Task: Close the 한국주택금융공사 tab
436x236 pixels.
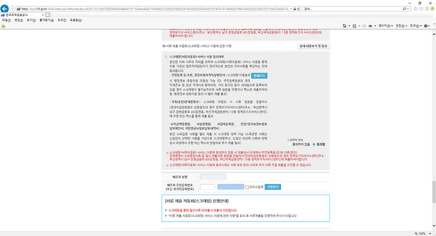Action: pos(43,15)
